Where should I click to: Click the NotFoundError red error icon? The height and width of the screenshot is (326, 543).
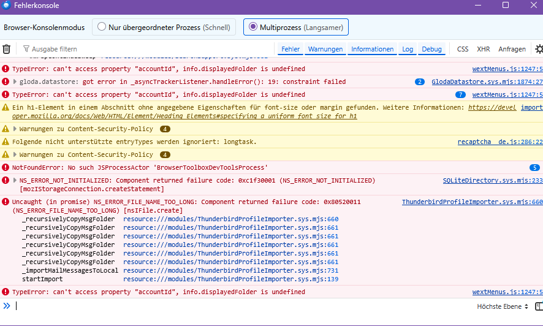(6, 167)
